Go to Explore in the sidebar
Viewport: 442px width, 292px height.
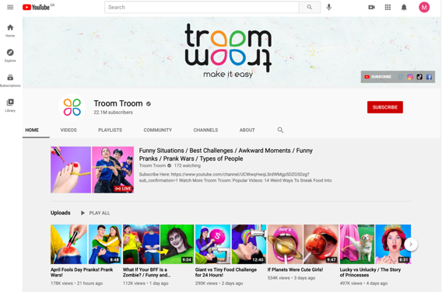pos(10,55)
